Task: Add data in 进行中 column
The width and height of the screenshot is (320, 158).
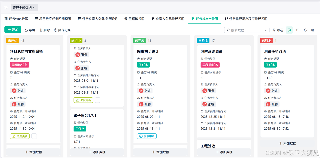Action: point(97,152)
